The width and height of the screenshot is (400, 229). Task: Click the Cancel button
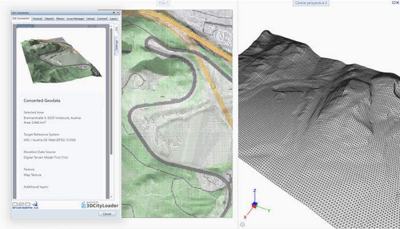click(106, 213)
